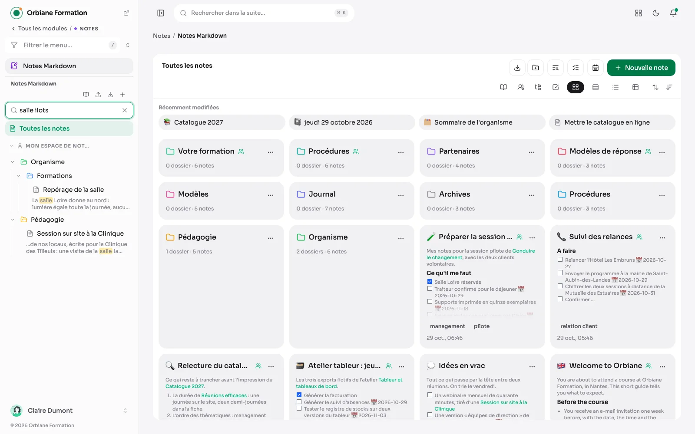The width and height of the screenshot is (695, 434).
Task: Click the up-down sort arrows icon
Action: pos(655,87)
